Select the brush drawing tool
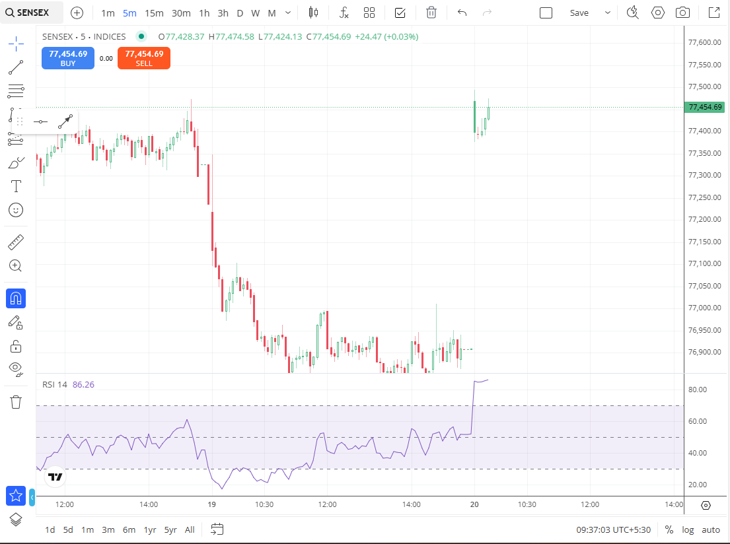The image size is (730, 544). point(16,162)
